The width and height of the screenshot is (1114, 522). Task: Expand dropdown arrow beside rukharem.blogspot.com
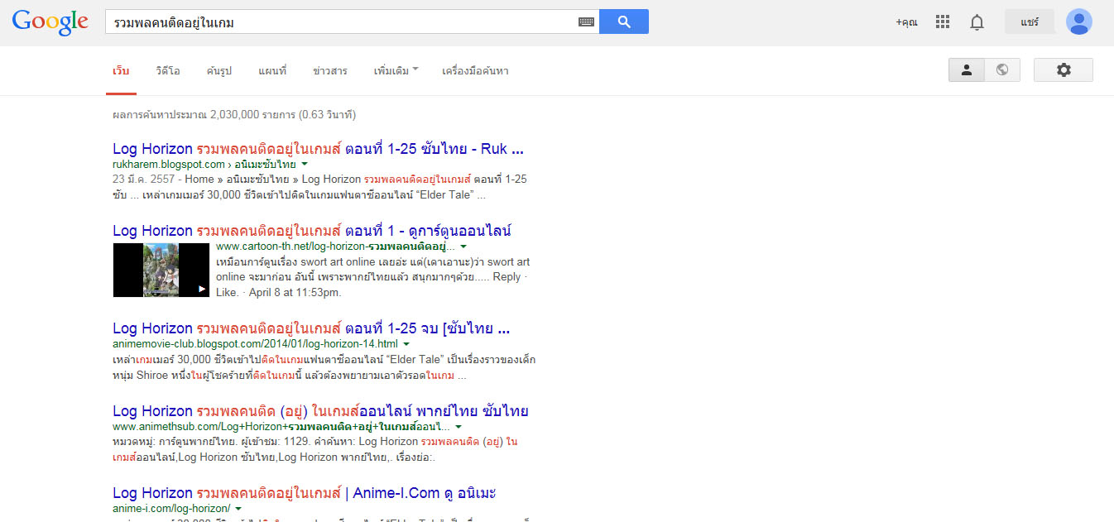coord(305,165)
